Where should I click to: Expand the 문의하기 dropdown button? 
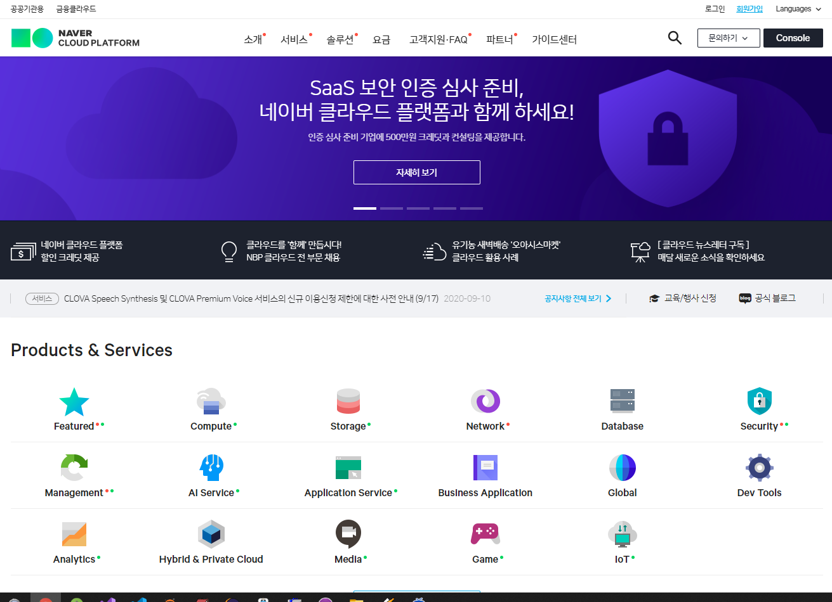click(728, 38)
